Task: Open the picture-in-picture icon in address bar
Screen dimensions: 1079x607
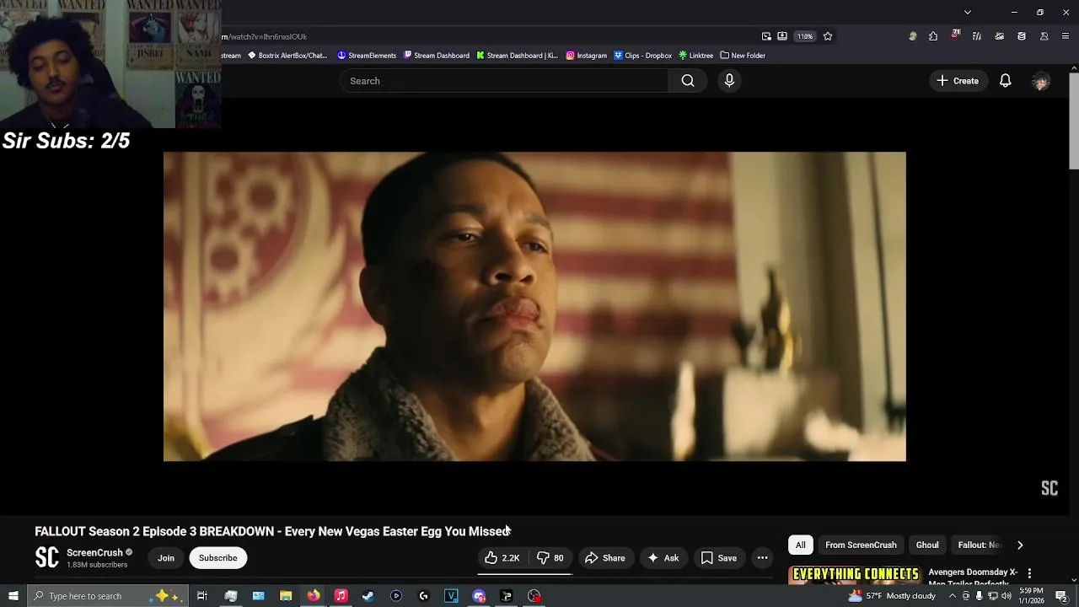Action: 766,36
